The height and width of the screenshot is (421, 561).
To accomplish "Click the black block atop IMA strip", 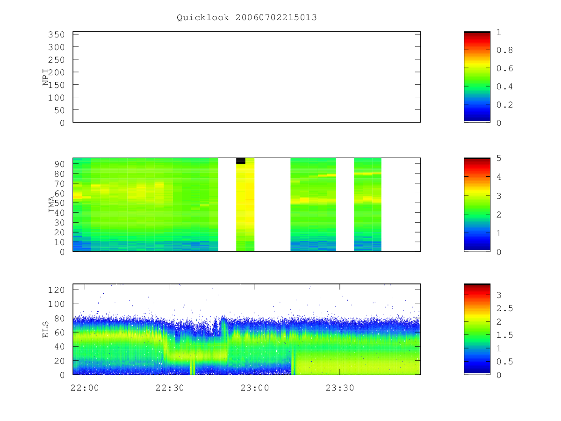I will 241,160.
